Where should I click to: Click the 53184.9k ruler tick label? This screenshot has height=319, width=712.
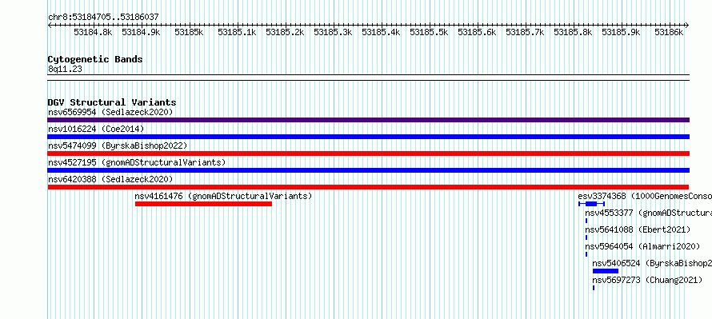point(142,32)
